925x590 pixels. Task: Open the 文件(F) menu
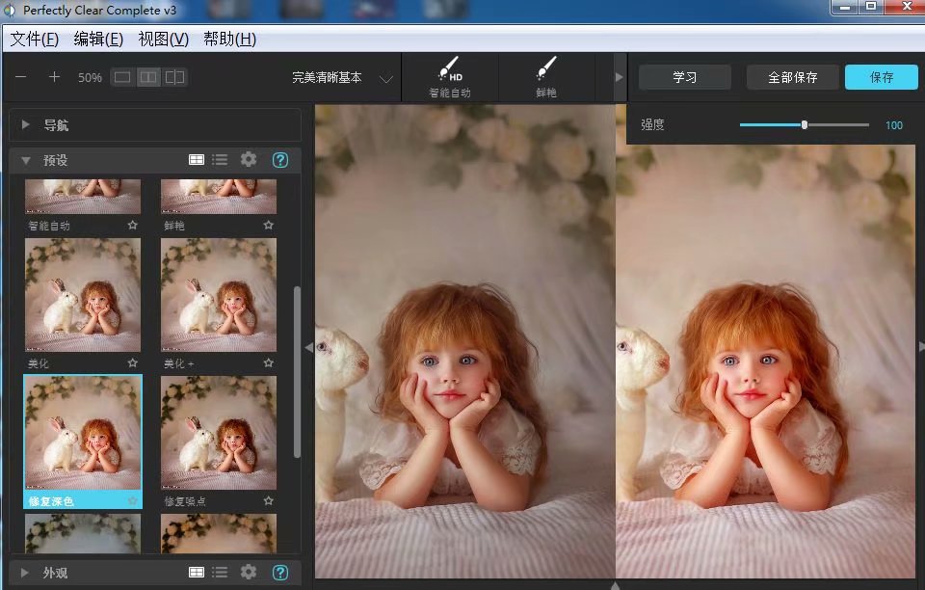pos(35,40)
